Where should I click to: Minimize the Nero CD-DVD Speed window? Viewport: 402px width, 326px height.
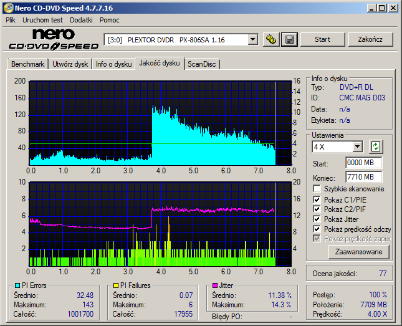[371, 8]
